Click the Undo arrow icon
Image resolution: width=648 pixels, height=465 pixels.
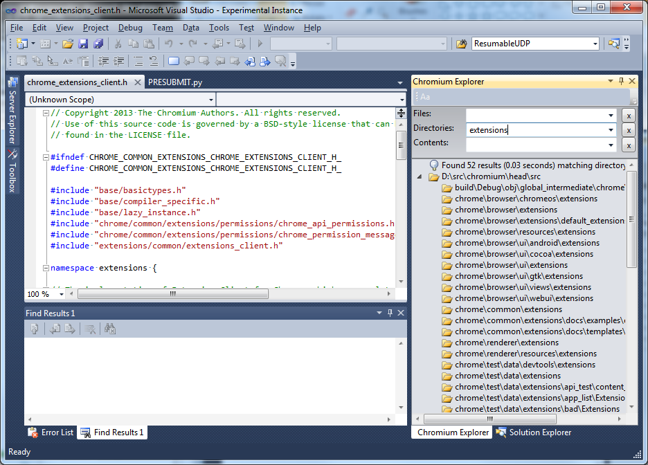(169, 44)
